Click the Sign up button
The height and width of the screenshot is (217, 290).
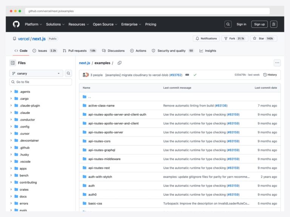click(259, 24)
